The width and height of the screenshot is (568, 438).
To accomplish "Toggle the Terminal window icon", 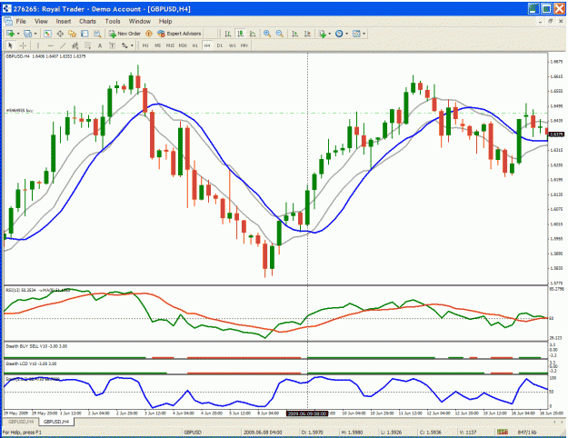I will pyautogui.click(x=85, y=34).
